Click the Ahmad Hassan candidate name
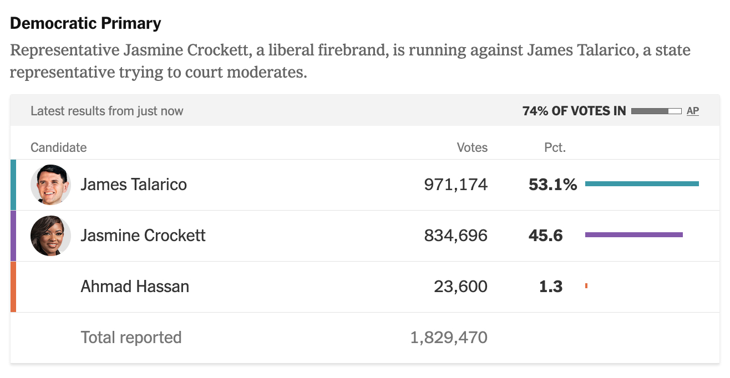This screenshot has height=378, width=730. [x=135, y=287]
